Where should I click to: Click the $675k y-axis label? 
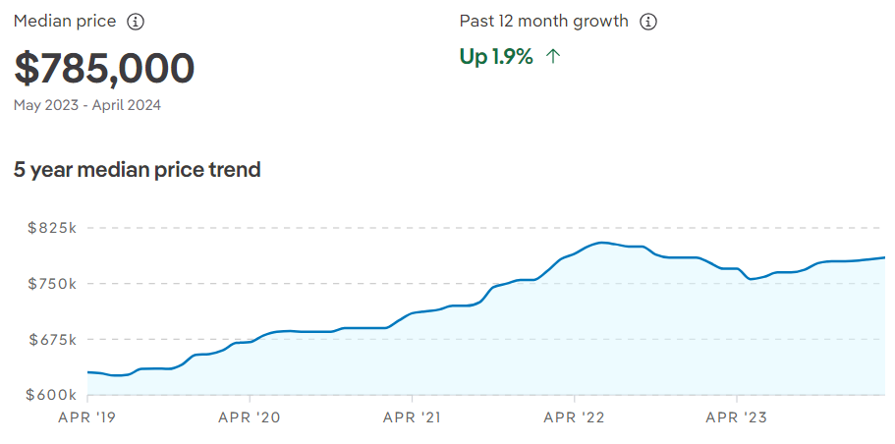click(x=52, y=340)
